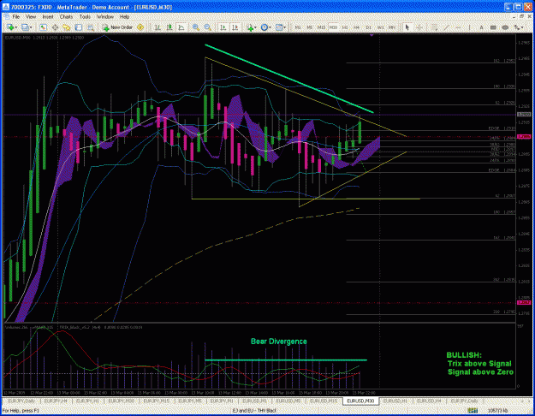Select the Crosshair tool
The image size is (535, 416).
[419, 27]
